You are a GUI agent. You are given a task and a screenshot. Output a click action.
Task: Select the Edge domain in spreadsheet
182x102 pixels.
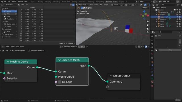9,14
